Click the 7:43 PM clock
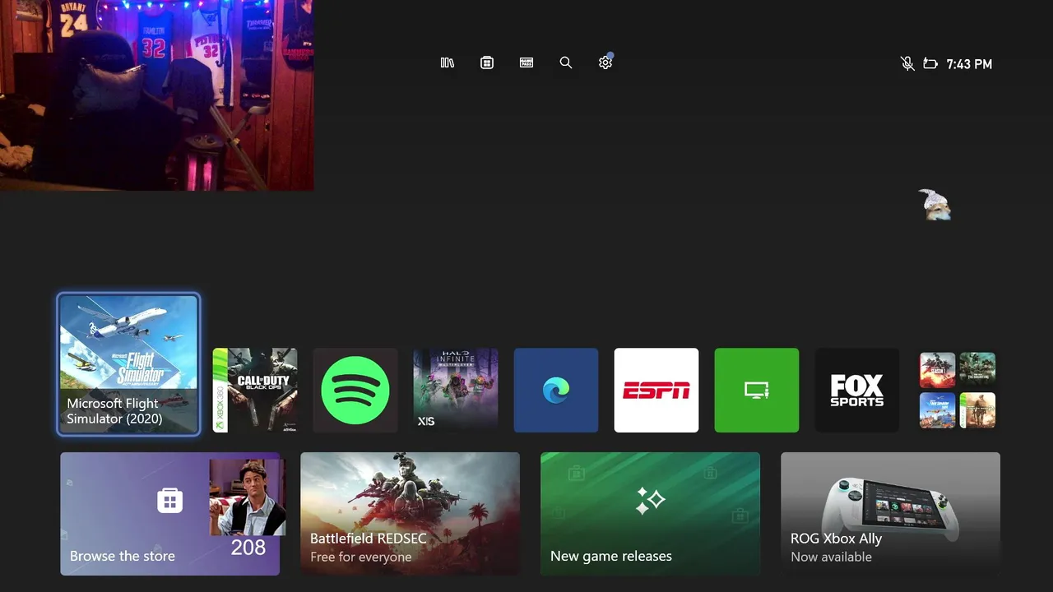1053x592 pixels. tap(969, 64)
